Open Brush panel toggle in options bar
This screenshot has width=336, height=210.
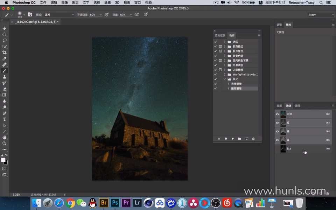click(x=30, y=15)
